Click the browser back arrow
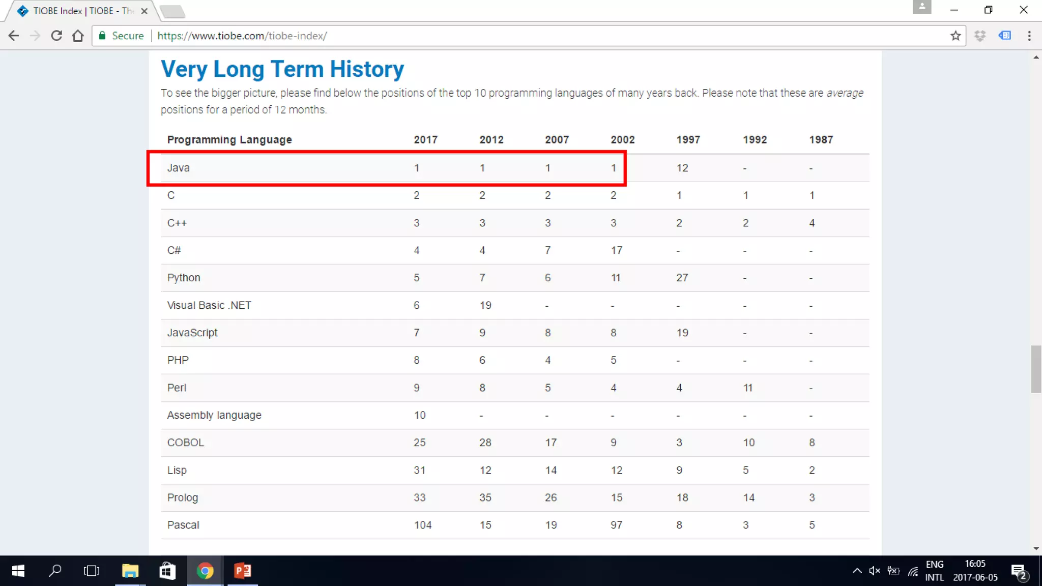 14,36
